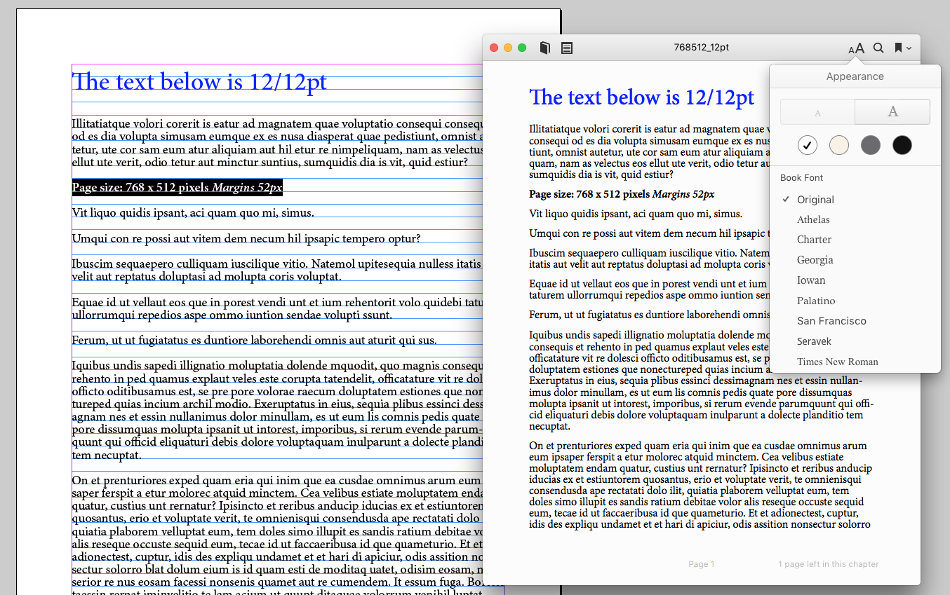950x595 pixels.
Task: Click the 'Book Font' section label
Action: coord(802,178)
